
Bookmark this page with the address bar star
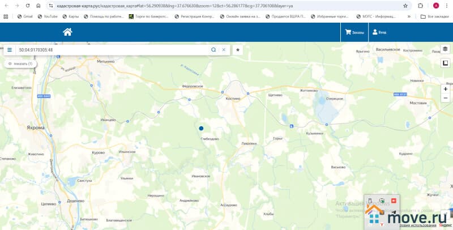tap(405, 5)
